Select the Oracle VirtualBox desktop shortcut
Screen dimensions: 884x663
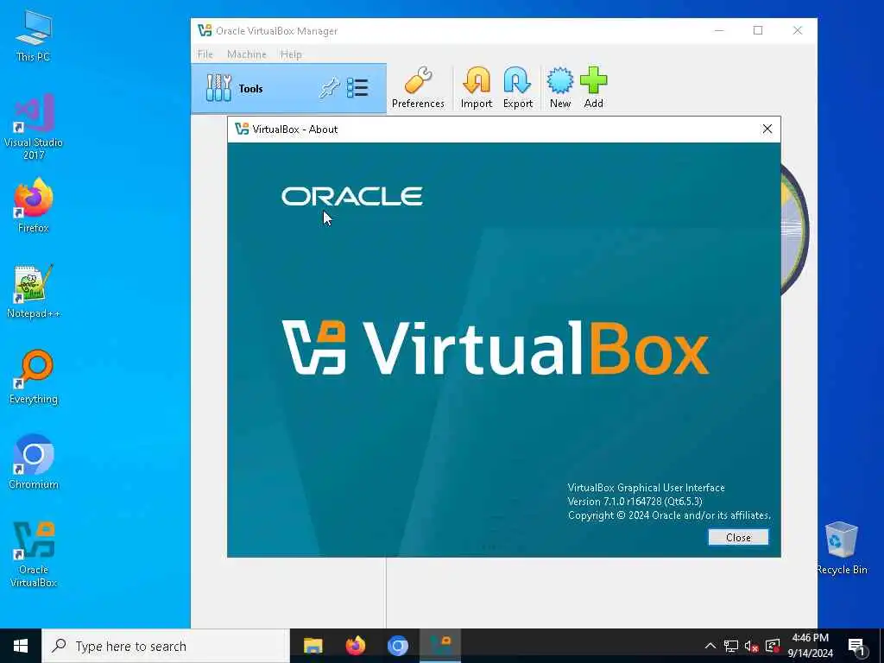34,554
